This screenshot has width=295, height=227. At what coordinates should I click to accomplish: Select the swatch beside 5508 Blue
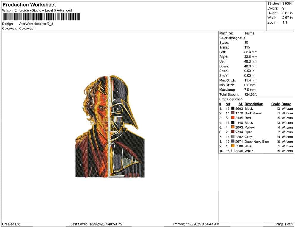click(233, 146)
